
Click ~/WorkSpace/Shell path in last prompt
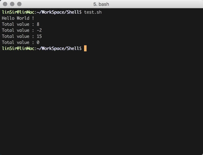[58, 48]
